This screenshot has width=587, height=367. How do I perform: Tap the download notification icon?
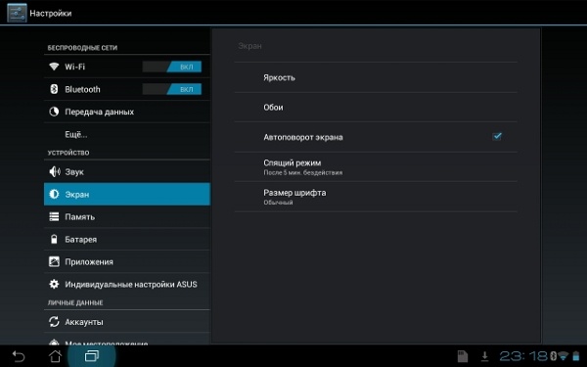485,356
